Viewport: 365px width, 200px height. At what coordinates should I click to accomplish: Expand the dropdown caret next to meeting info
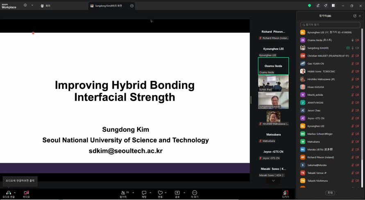32,5
